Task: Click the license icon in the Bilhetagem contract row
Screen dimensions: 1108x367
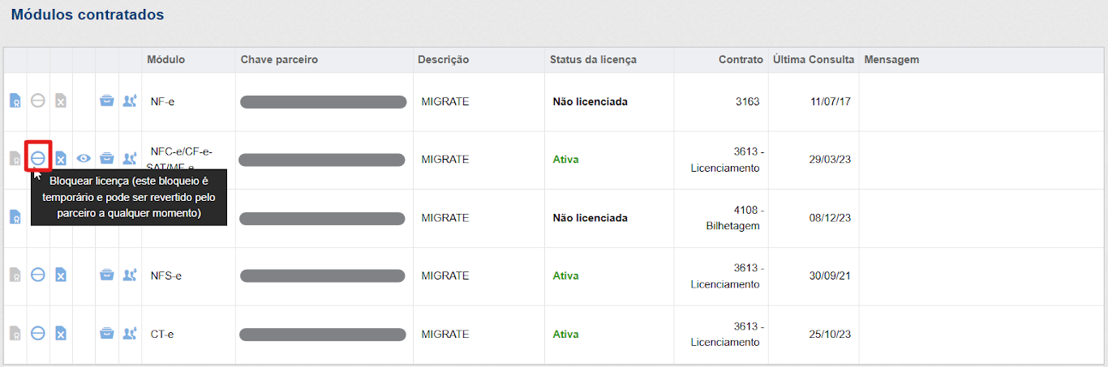Action: pos(15,217)
